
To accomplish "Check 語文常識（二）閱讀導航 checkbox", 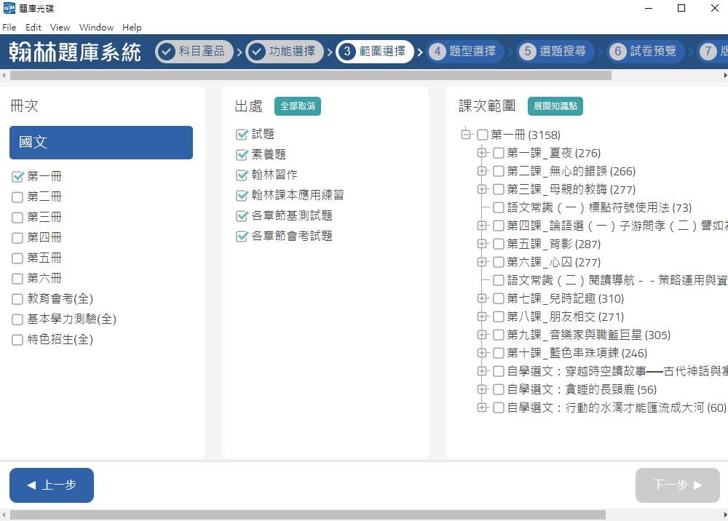I will coord(499,280).
